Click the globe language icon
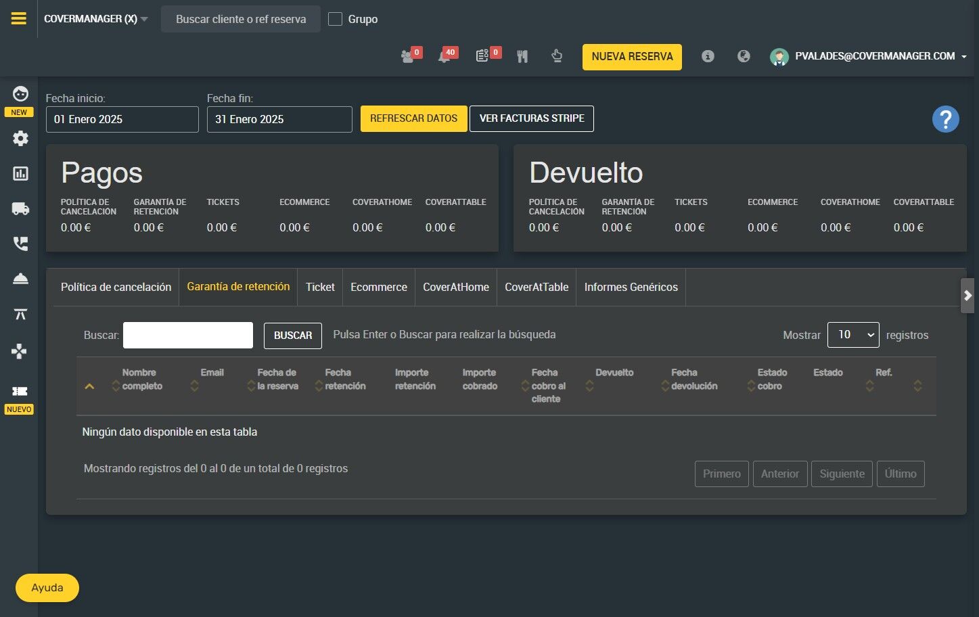 (x=744, y=56)
